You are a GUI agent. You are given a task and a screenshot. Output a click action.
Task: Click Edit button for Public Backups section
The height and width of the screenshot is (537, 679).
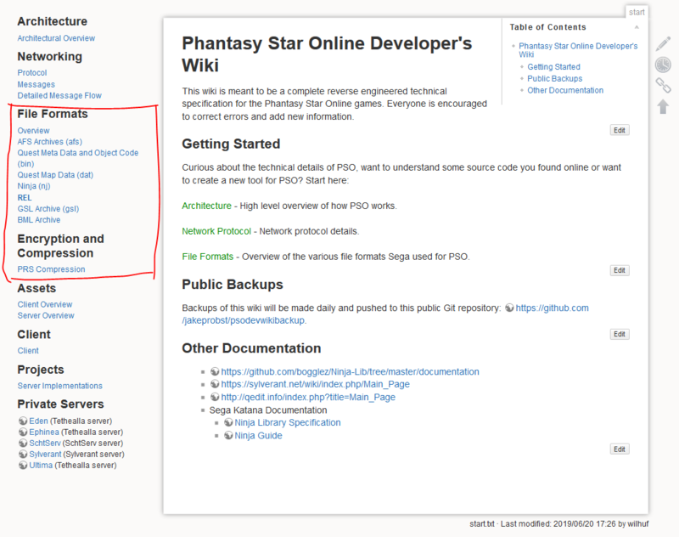[x=620, y=334]
